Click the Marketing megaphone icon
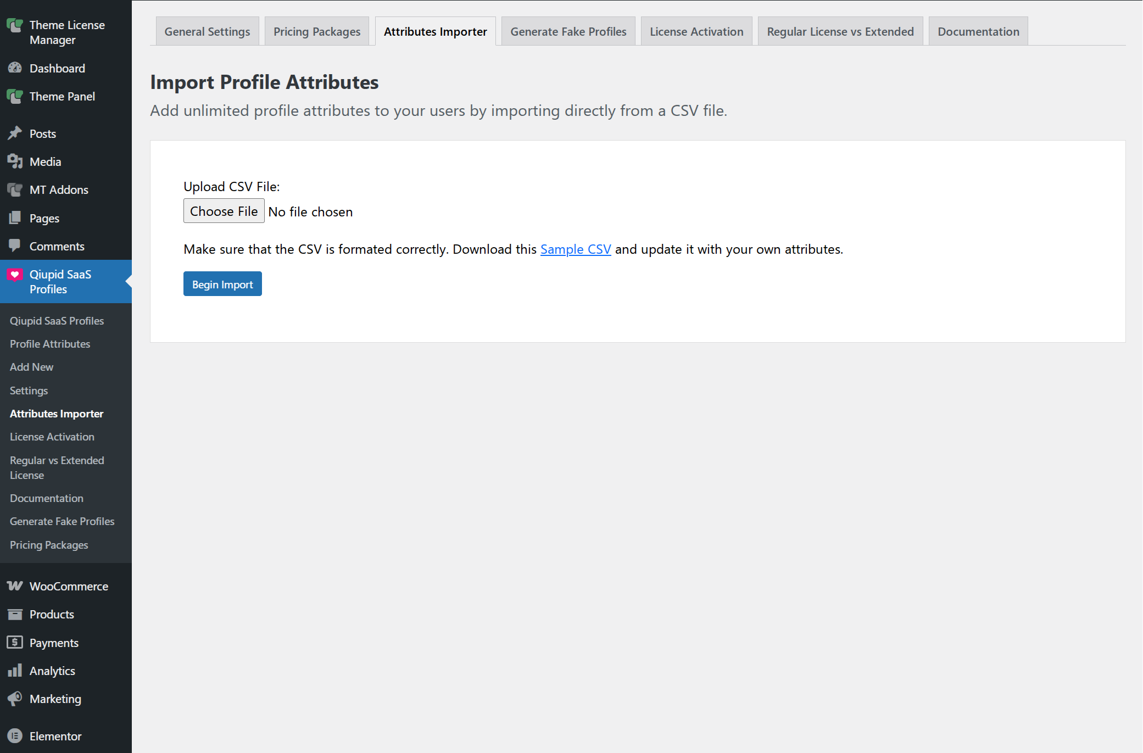 coord(15,698)
